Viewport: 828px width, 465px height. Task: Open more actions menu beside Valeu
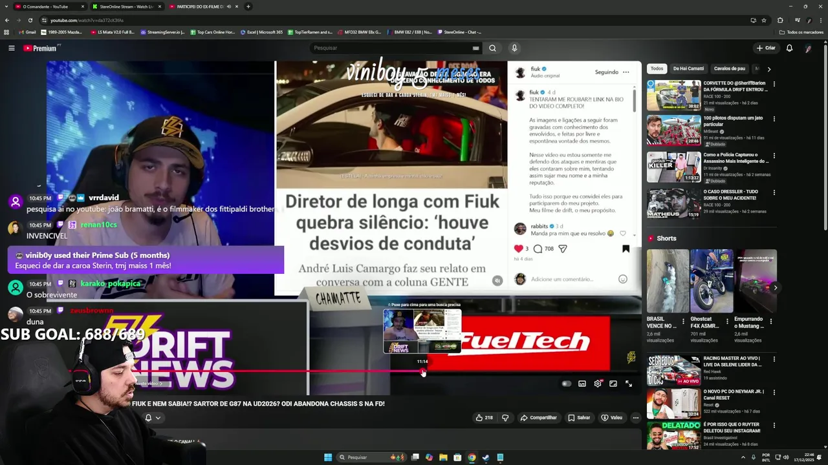pyautogui.click(x=635, y=418)
